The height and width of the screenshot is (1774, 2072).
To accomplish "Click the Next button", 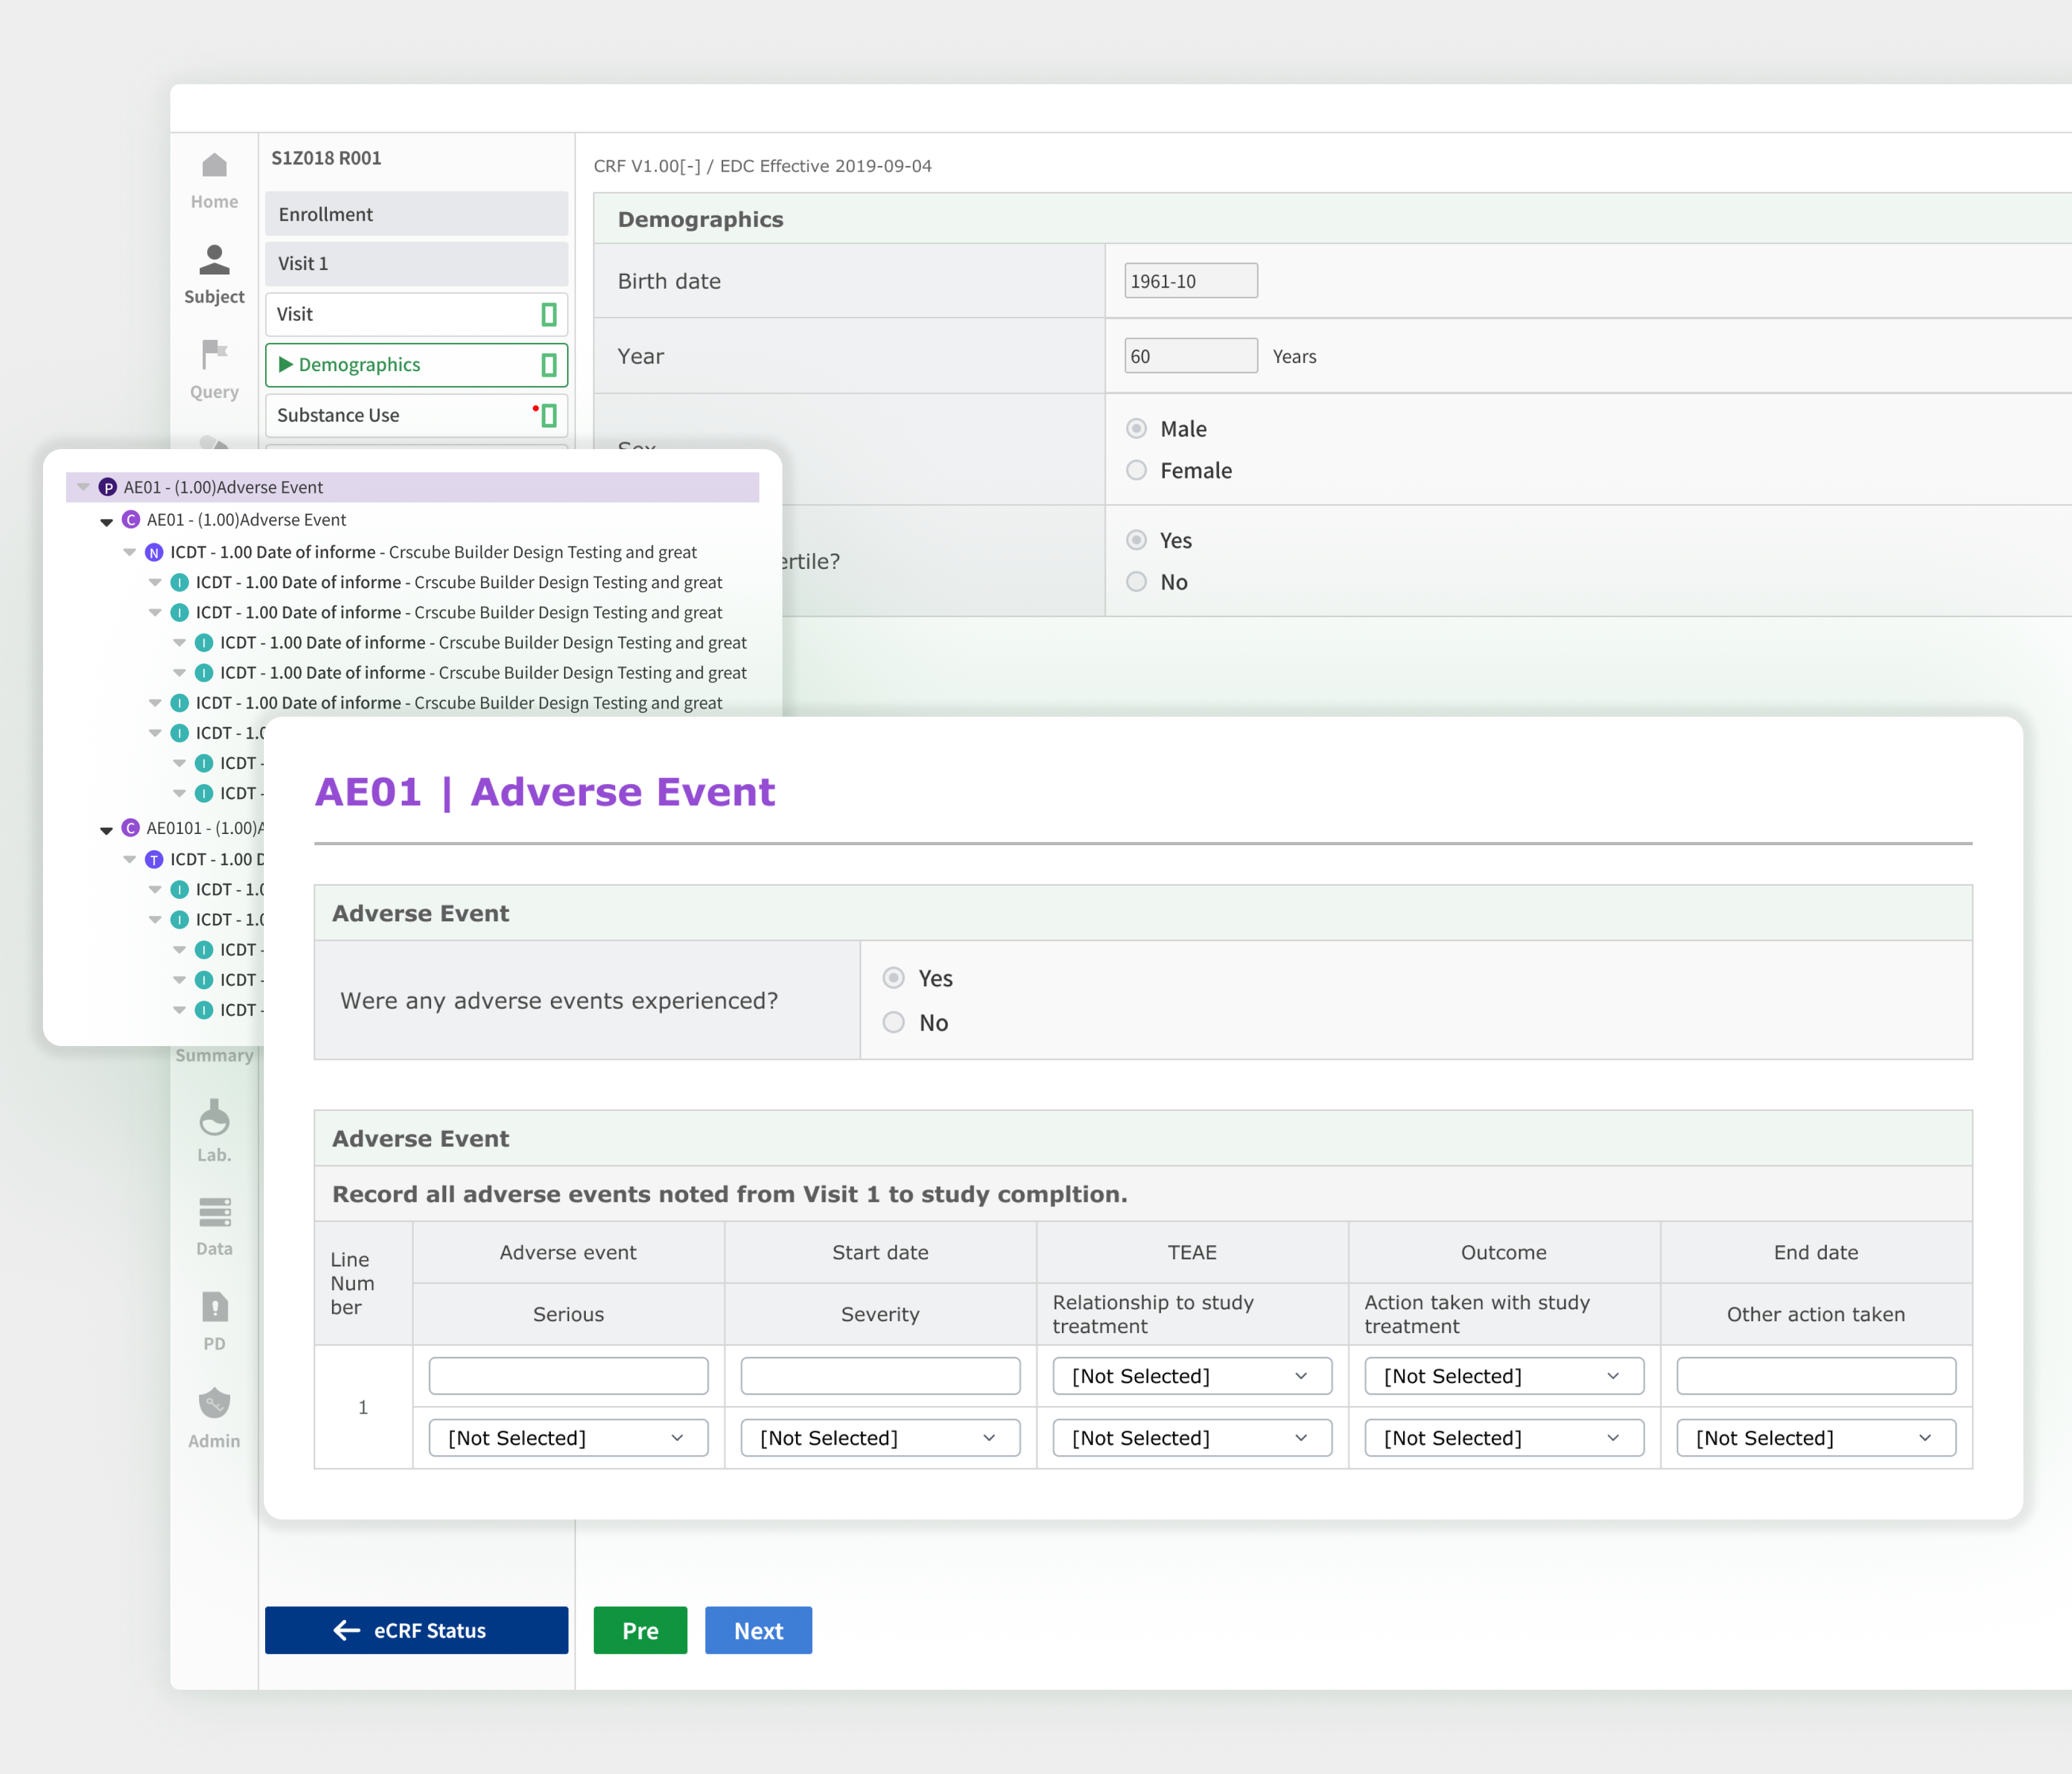I will click(757, 1630).
